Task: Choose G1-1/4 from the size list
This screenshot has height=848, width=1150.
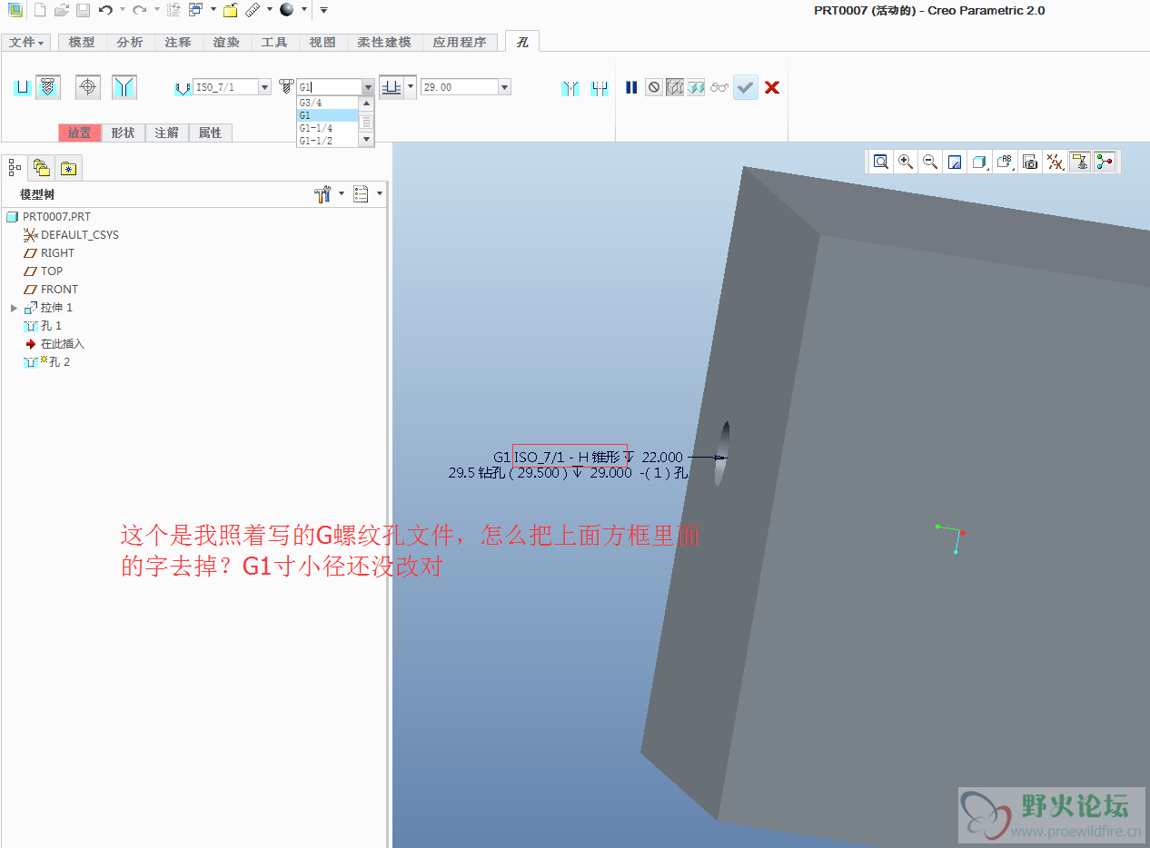Action: tap(328, 128)
